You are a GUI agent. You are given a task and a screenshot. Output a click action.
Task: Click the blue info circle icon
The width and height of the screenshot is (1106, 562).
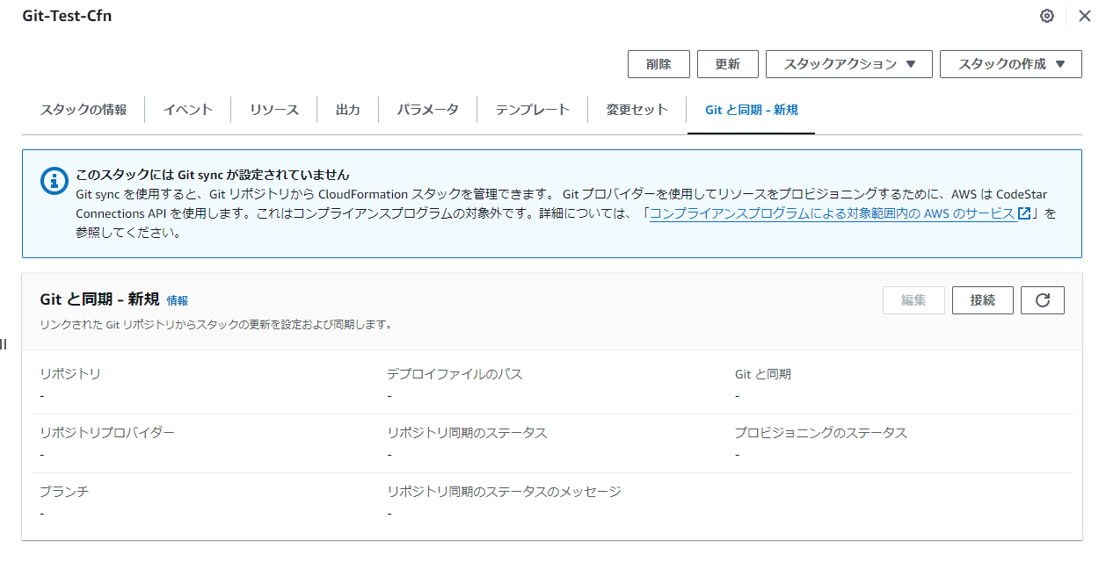[55, 180]
